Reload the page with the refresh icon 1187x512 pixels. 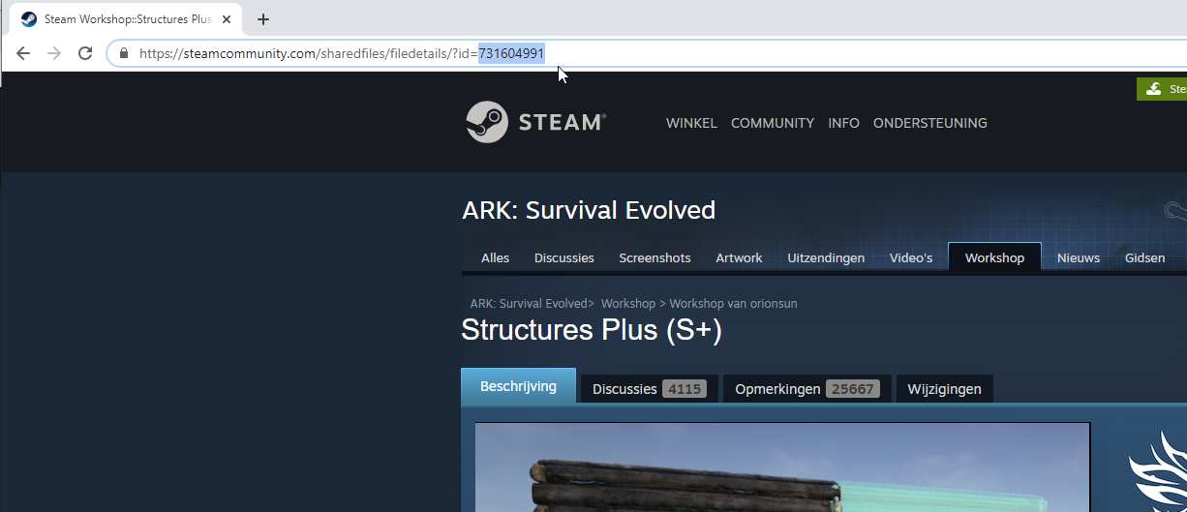point(85,53)
